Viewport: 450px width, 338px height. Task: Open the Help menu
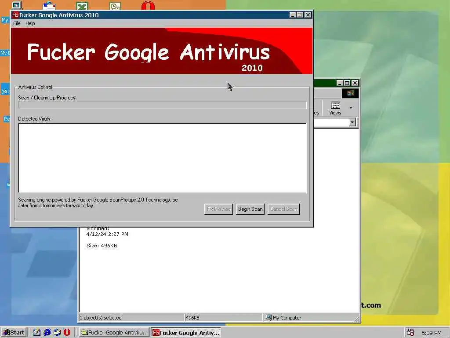[x=30, y=24]
